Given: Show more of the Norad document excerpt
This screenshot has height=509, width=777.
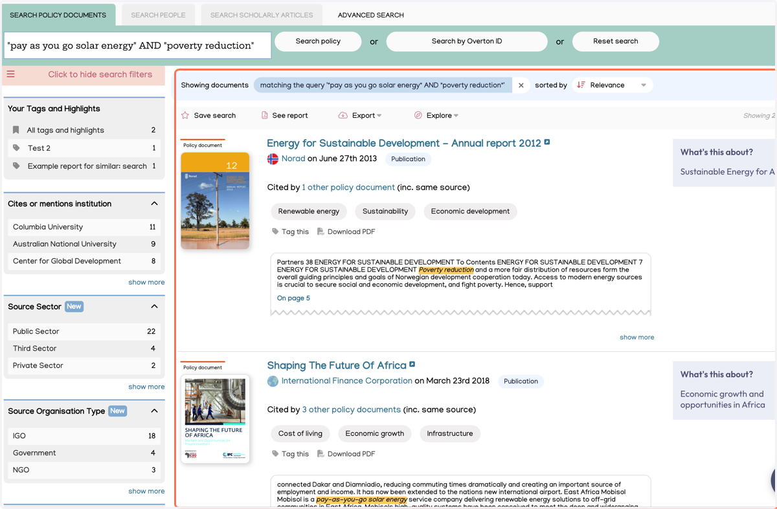Looking at the screenshot, I should (x=636, y=338).
